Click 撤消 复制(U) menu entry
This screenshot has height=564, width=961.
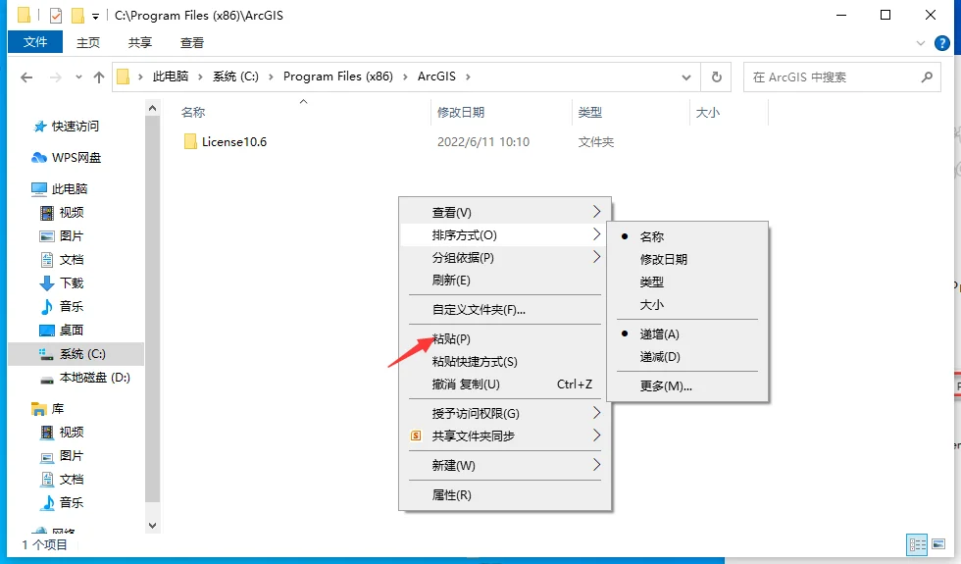click(x=506, y=385)
